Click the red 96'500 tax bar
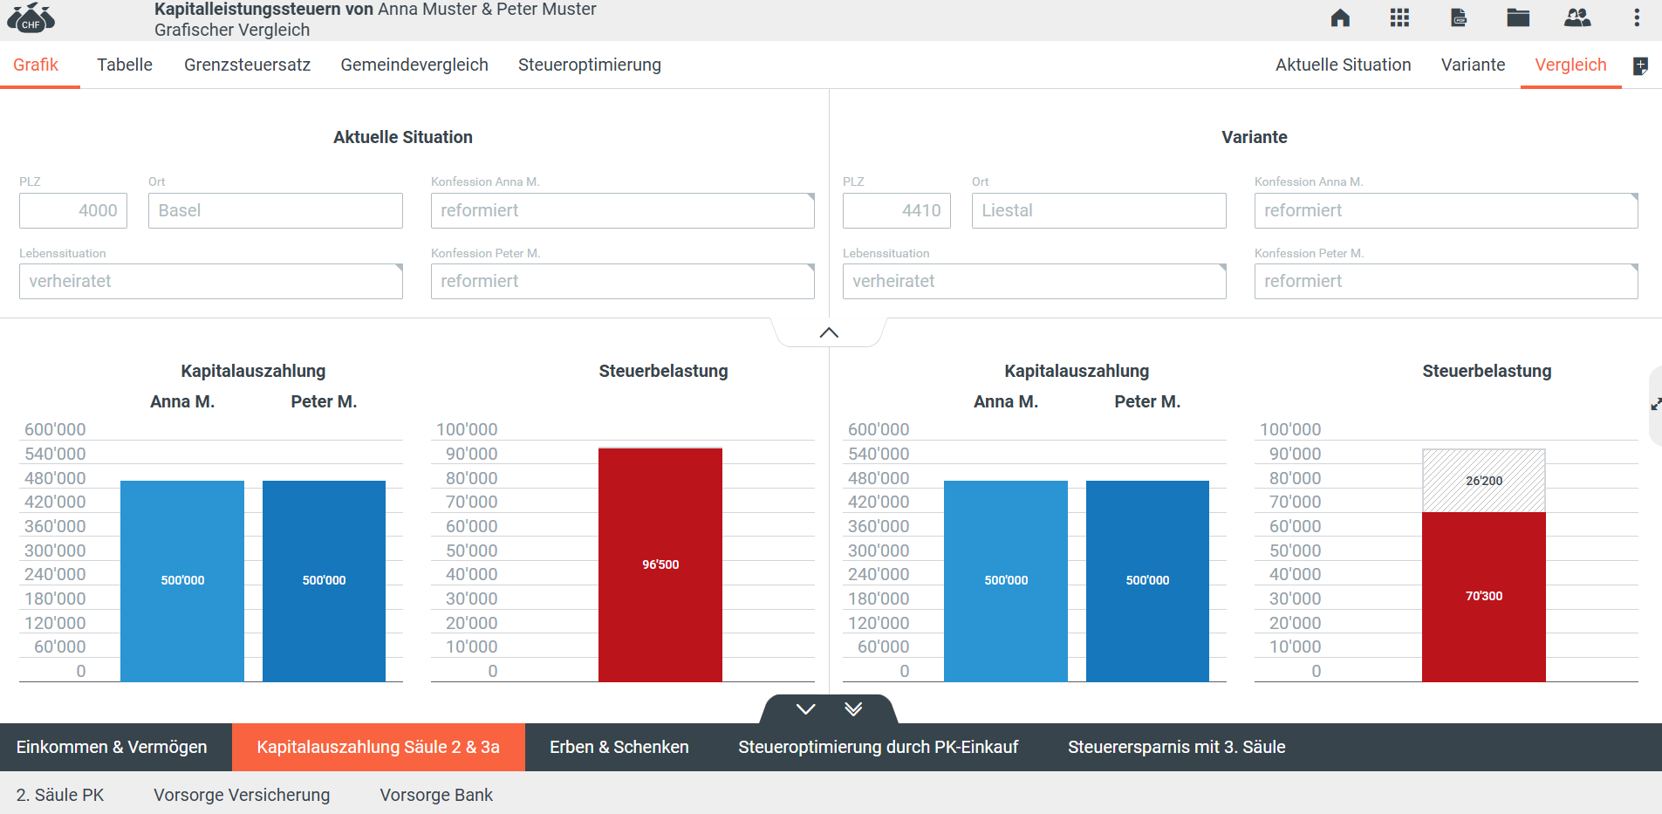The image size is (1662, 814). [x=660, y=564]
